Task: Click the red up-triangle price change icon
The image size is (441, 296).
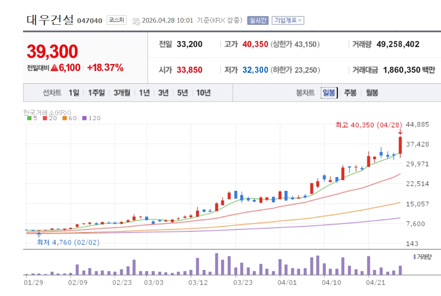Action: pyautogui.click(x=54, y=68)
